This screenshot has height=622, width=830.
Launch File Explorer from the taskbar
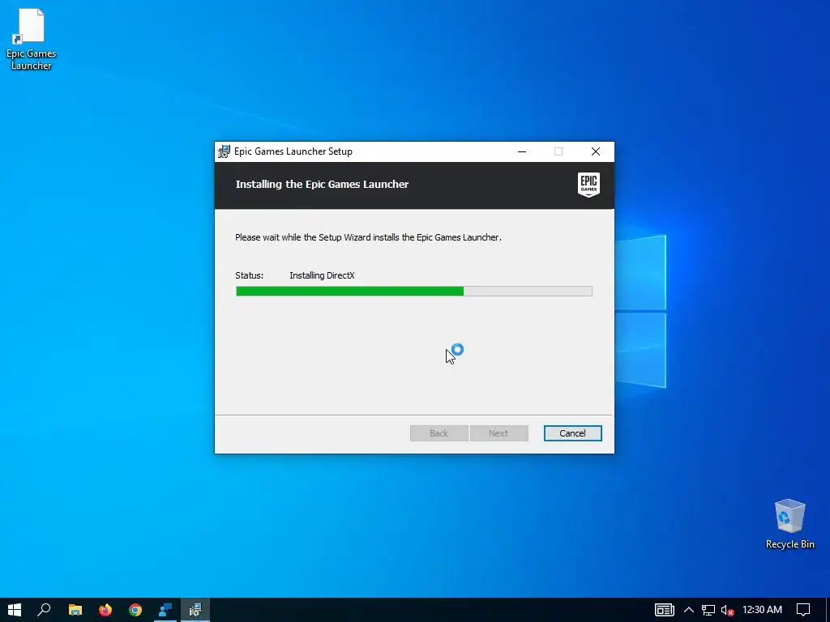click(75, 610)
